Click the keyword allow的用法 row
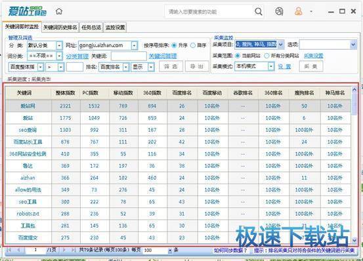 tap(28, 190)
